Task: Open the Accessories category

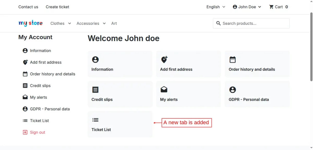Action: click(88, 23)
